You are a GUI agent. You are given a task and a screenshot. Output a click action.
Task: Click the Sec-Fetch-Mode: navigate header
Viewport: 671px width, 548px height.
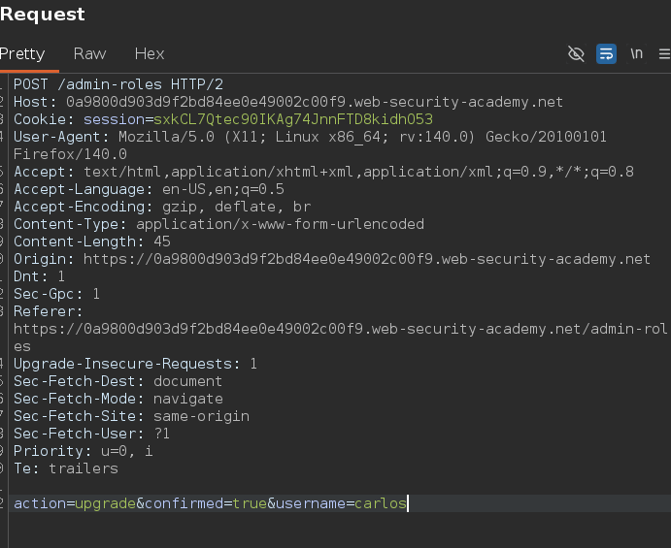click(118, 400)
